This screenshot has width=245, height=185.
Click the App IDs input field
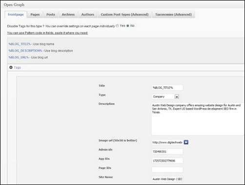click(167, 161)
